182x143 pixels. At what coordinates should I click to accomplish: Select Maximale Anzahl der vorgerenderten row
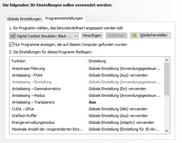click(x=86, y=129)
